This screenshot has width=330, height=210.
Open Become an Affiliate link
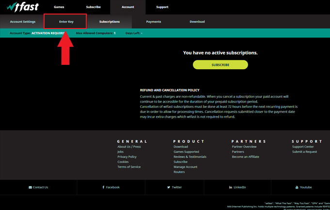point(245,157)
